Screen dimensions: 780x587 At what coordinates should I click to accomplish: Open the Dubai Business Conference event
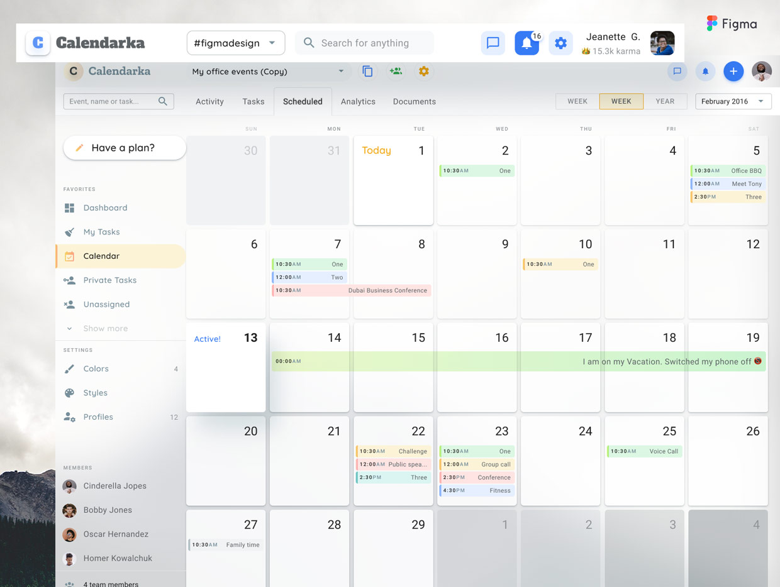(x=352, y=290)
